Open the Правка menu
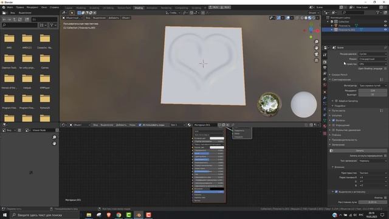Screen dimensions: 389x219 20,7
